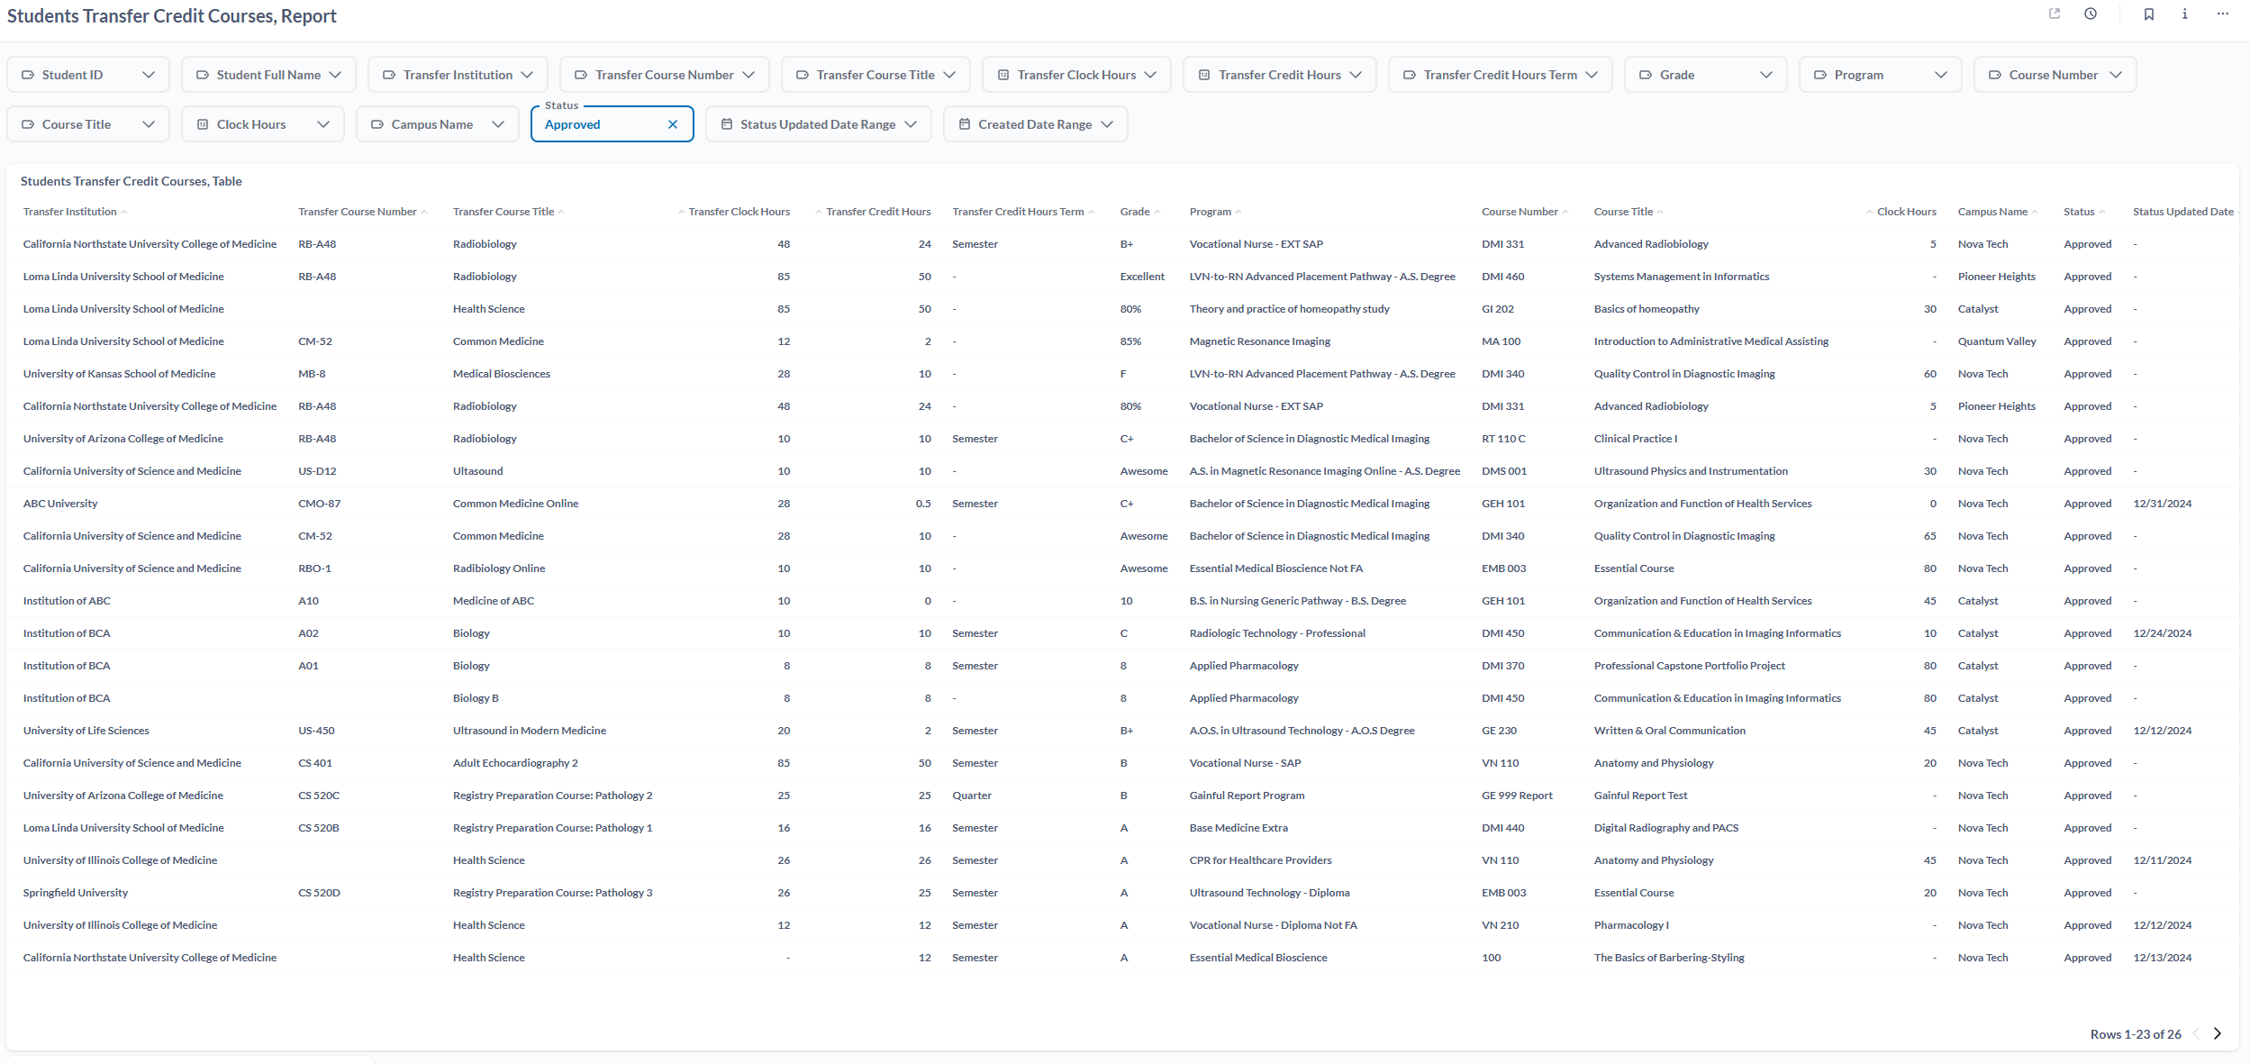Image resolution: width=2250 pixels, height=1064 pixels.
Task: Sort by Transfer Clock Hours column
Action: coord(739,212)
